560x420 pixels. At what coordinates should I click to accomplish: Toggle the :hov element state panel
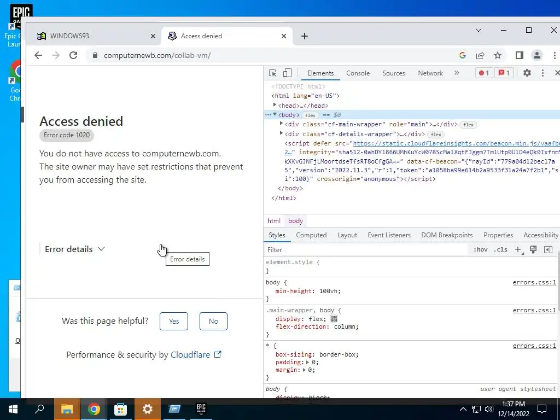pyautogui.click(x=480, y=249)
